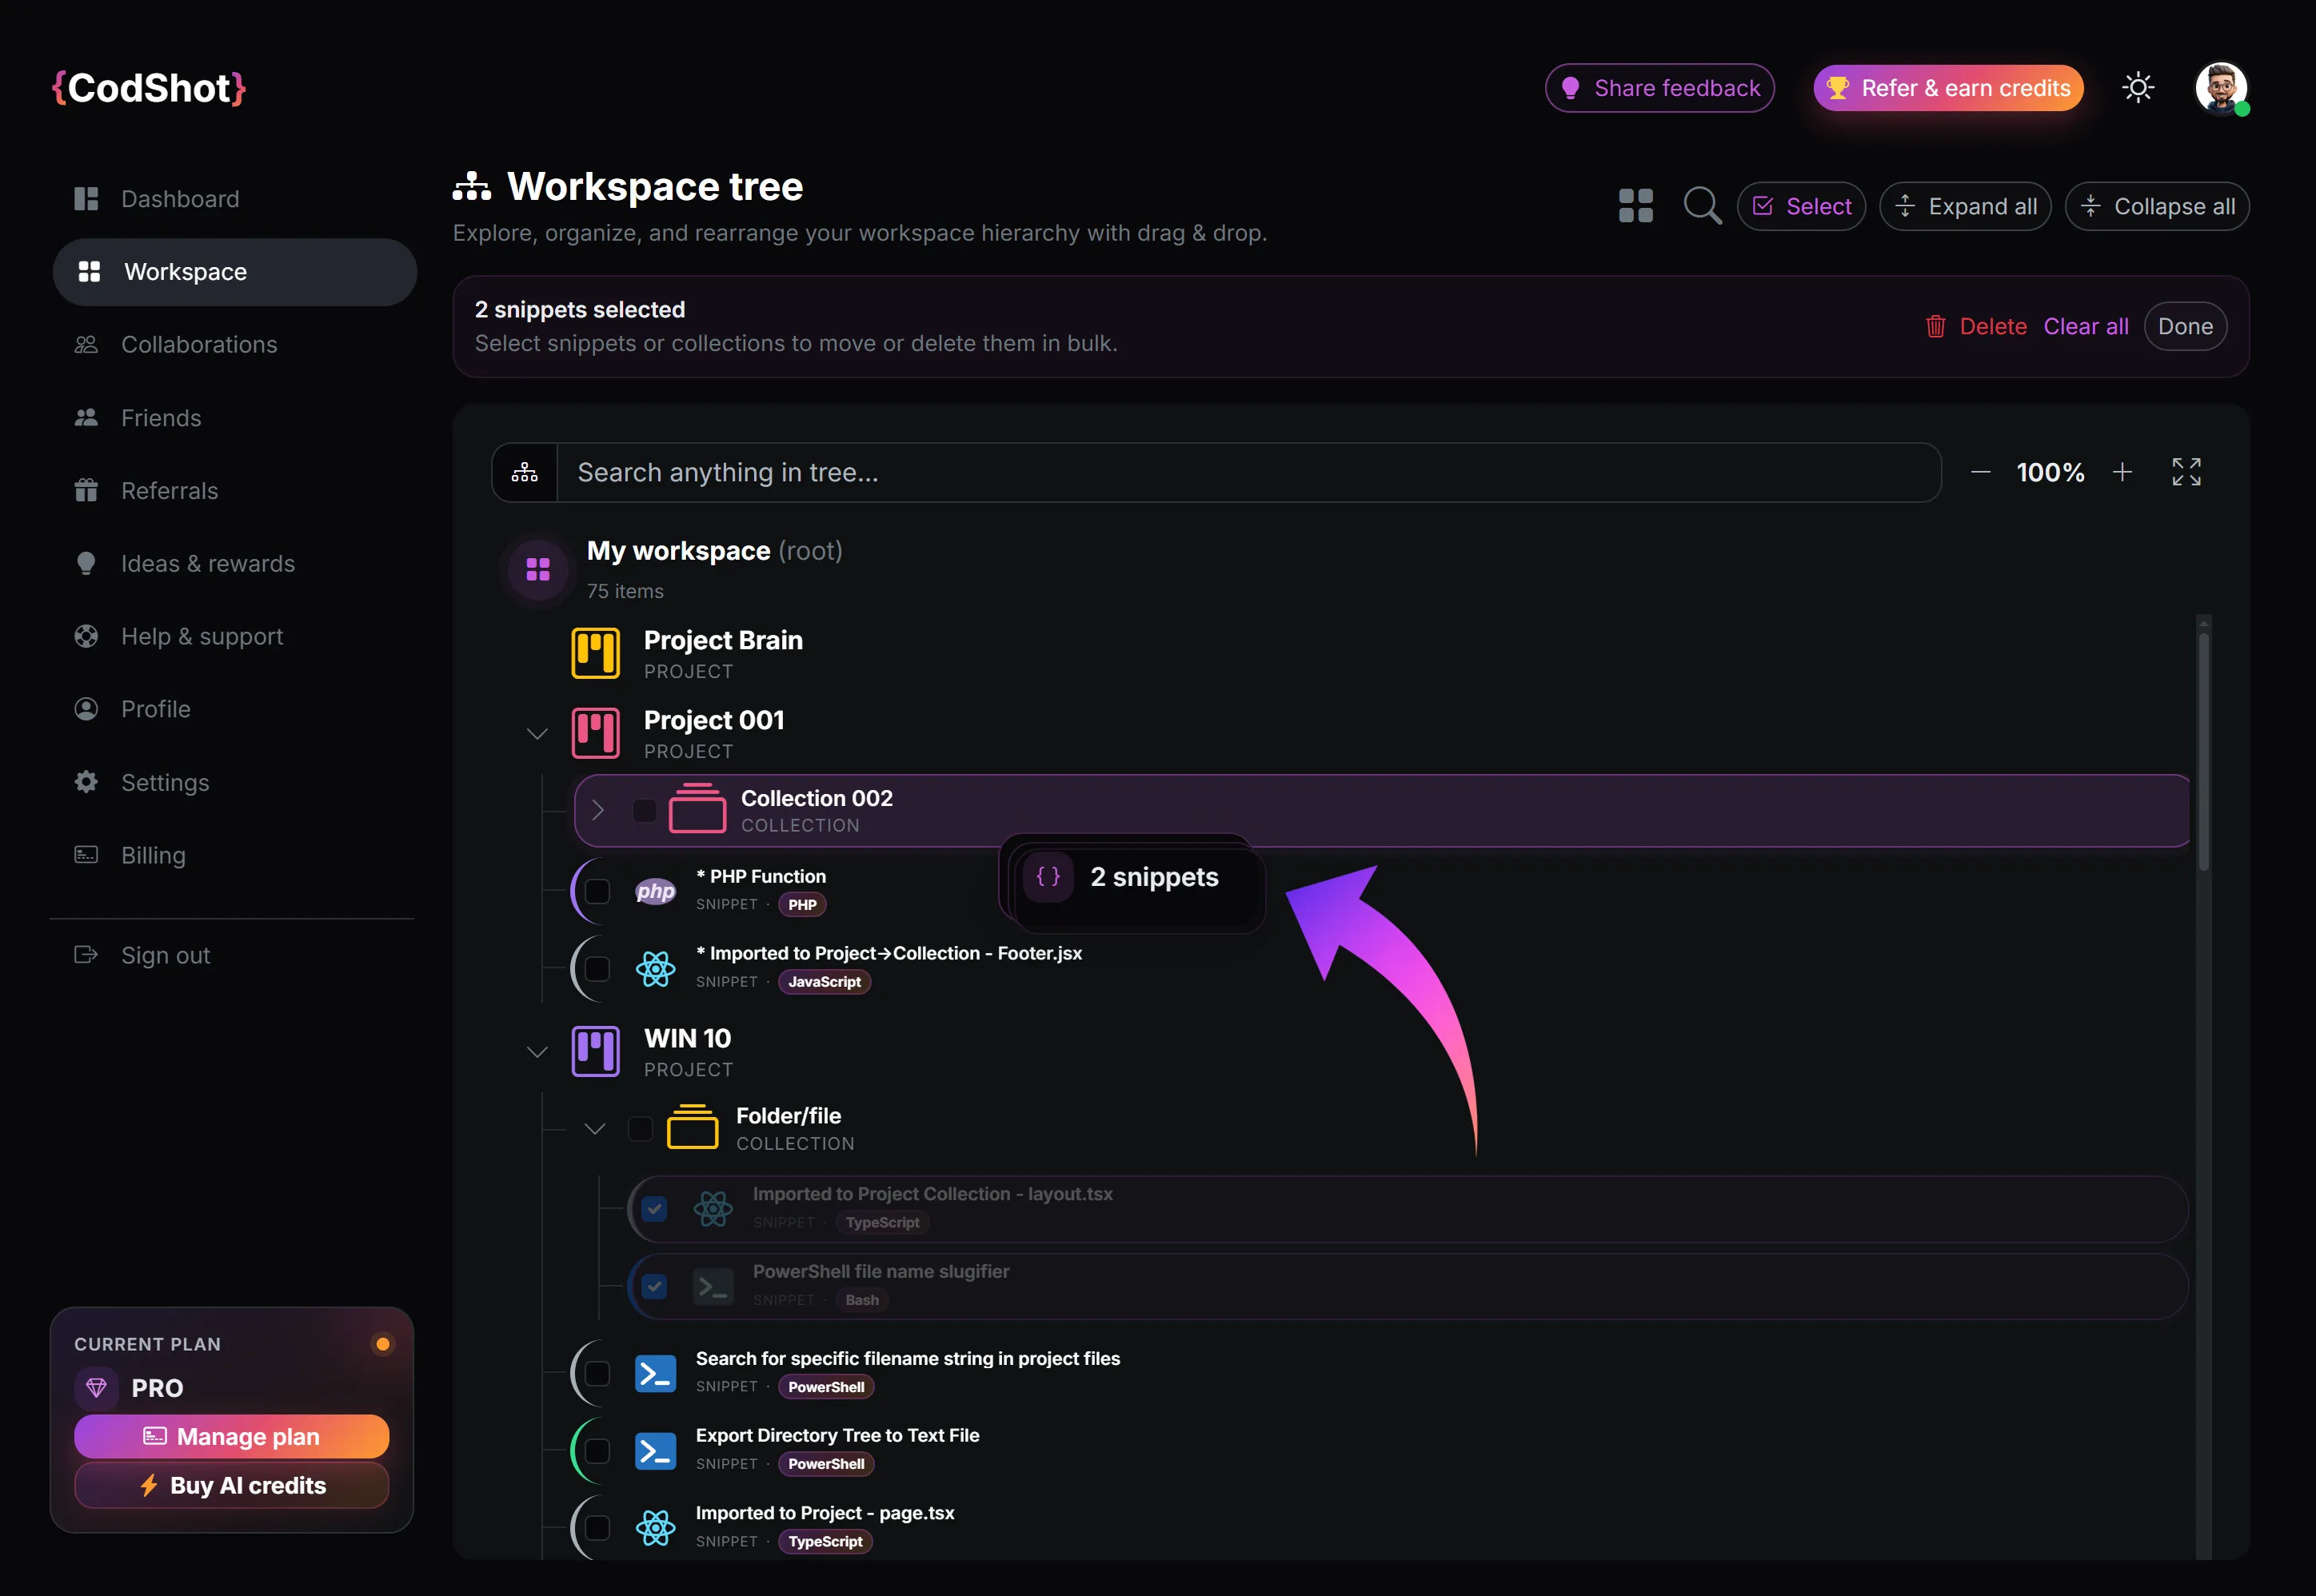Click the CodShot logo
The height and width of the screenshot is (1596, 2316).
149,88
